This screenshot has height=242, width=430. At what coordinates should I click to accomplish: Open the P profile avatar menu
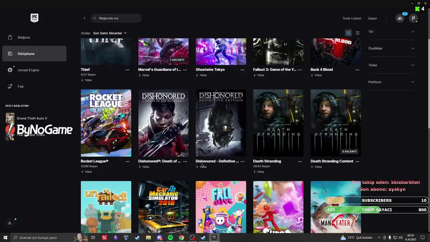413,18
